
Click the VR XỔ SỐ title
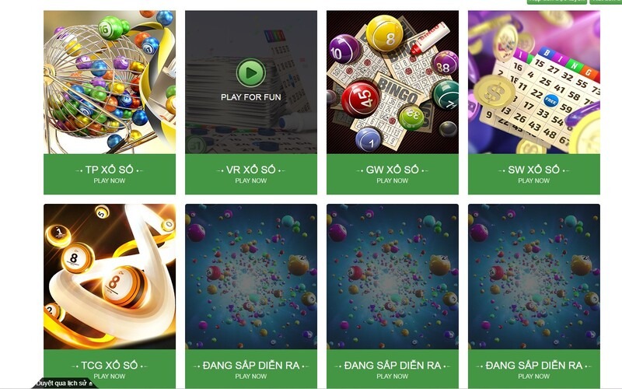pyautogui.click(x=250, y=170)
